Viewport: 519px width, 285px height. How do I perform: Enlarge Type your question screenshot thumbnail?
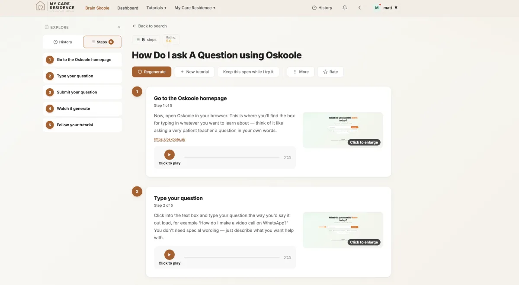click(x=343, y=230)
